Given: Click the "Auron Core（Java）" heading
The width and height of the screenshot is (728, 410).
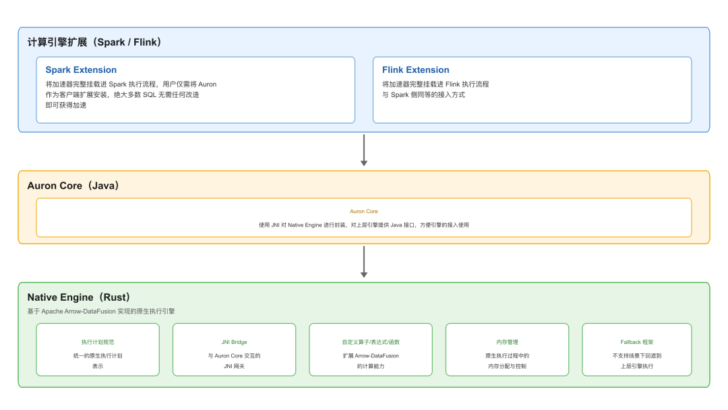Looking at the screenshot, I should click(73, 185).
